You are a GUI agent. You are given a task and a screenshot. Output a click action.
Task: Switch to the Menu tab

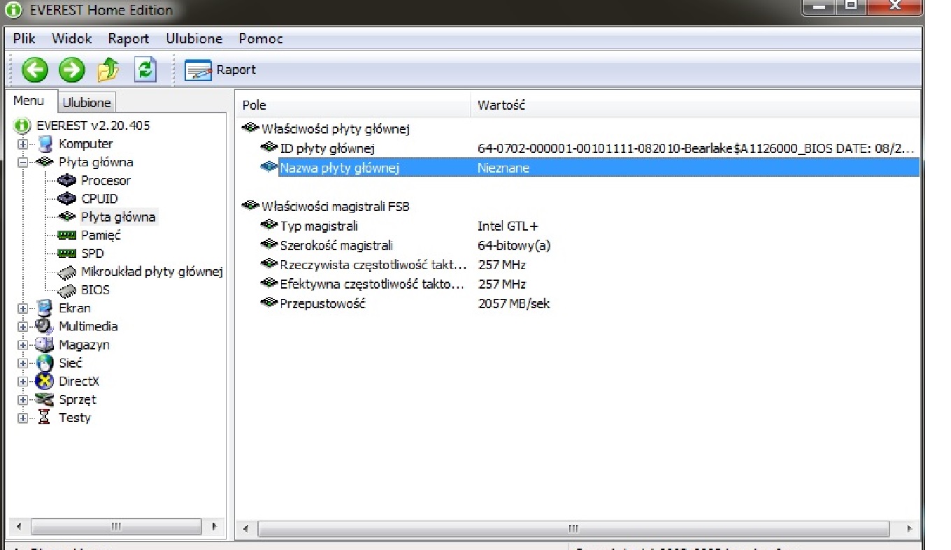[x=29, y=101]
